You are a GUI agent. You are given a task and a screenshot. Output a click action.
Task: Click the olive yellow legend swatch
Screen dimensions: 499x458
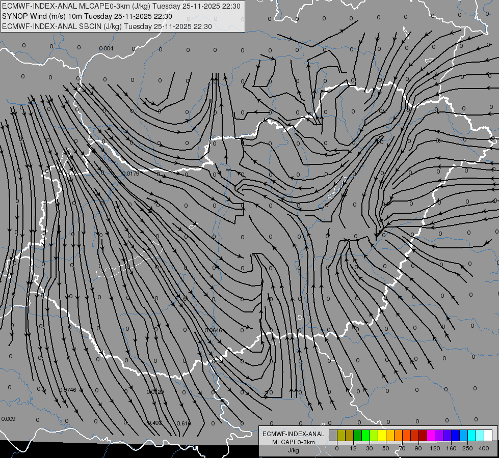pos(341,436)
